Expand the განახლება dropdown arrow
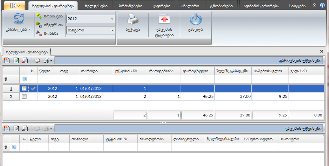Screen dimensions: 329x166 coord(29,29)
